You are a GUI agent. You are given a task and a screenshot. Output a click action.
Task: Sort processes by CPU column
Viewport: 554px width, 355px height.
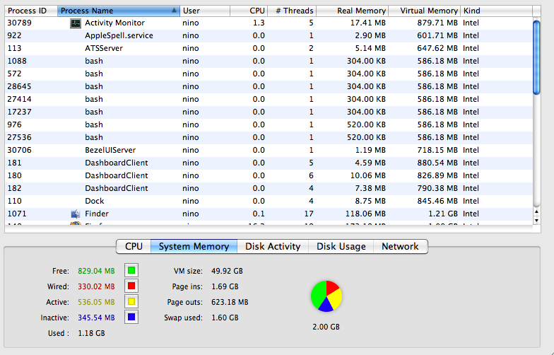249,11
